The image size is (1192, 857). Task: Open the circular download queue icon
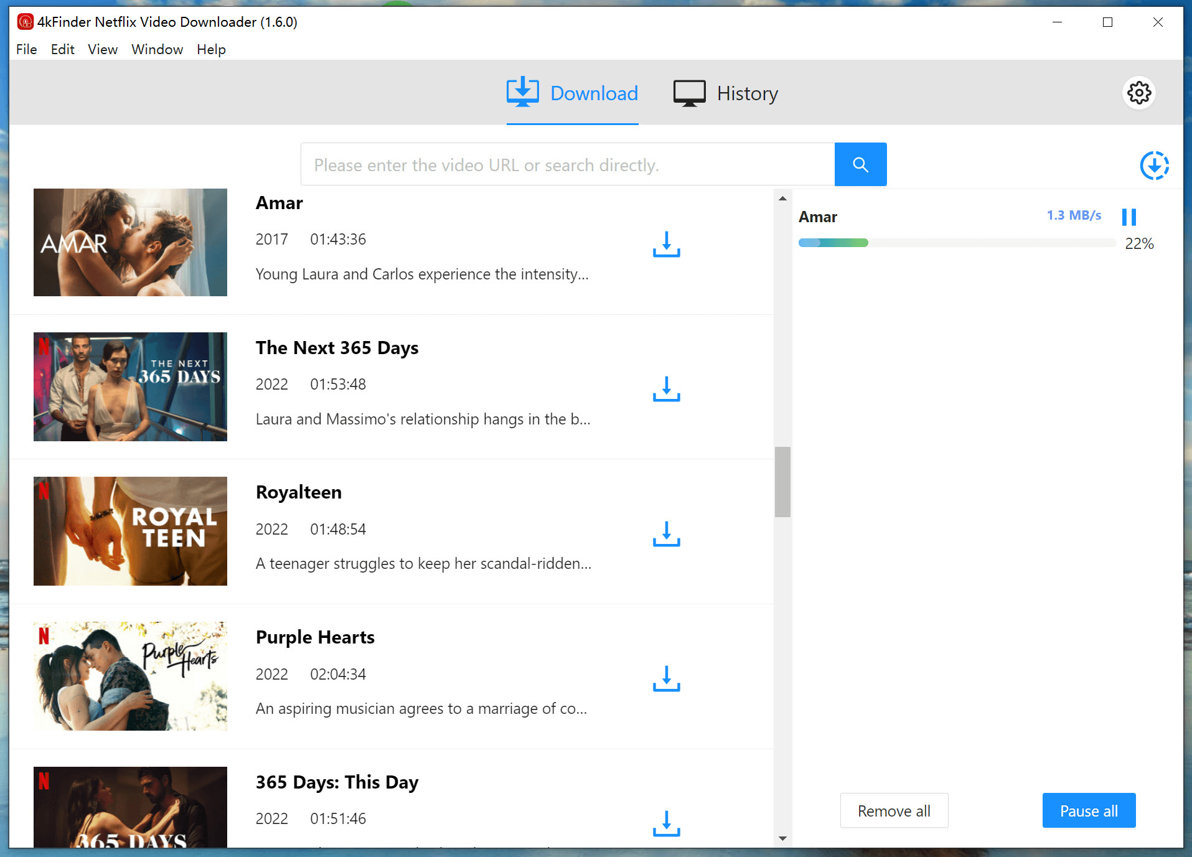[x=1154, y=166]
